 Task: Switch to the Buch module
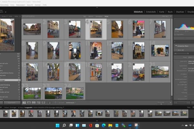pyautogui.click(x=170, y=12)
